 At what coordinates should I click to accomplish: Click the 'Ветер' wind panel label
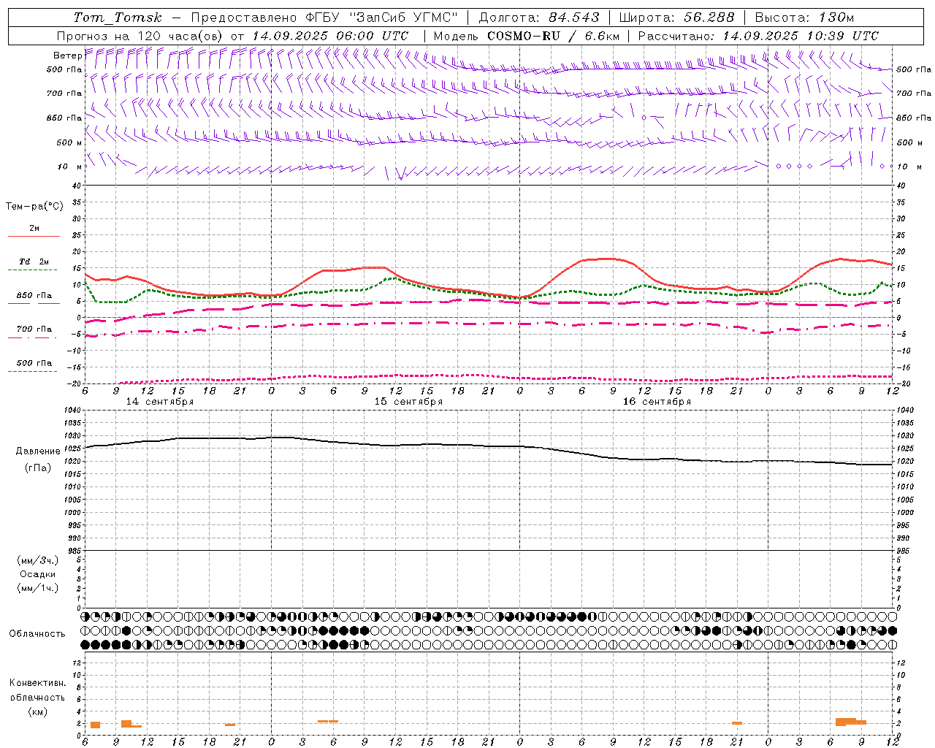[x=67, y=56]
